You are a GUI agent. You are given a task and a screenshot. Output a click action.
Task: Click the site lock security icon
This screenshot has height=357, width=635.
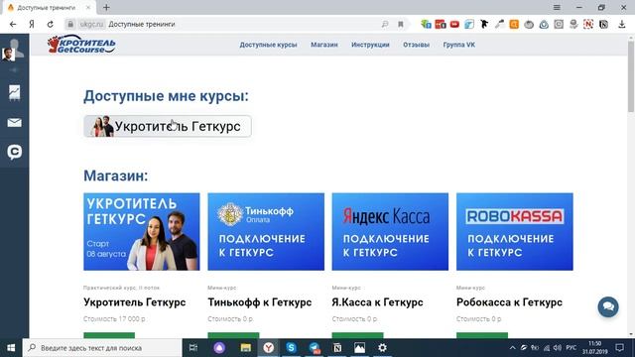pos(70,24)
